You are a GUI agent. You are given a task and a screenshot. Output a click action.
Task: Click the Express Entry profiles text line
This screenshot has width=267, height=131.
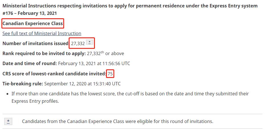pyautogui.click(x=35, y=101)
